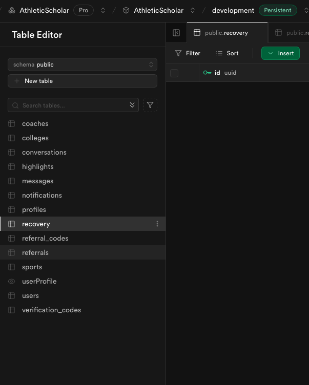309x385 pixels.
Task: Click the AthleticScholar project cube icon
Action: point(126,10)
